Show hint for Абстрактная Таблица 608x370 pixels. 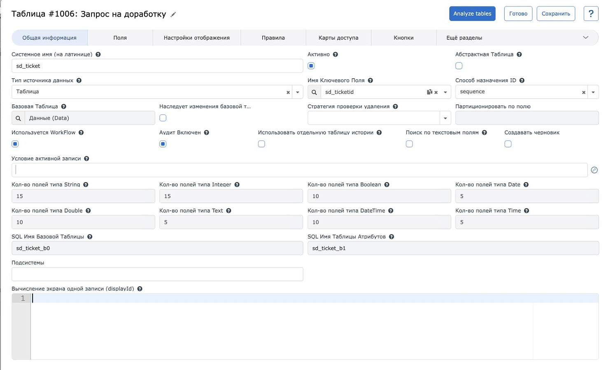pyautogui.click(x=519, y=54)
